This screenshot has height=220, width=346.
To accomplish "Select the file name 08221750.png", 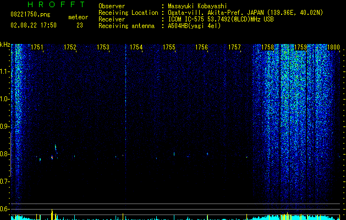I will (30, 14).
